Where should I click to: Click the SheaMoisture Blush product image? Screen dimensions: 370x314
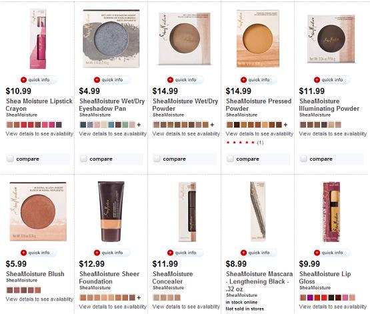point(38,211)
